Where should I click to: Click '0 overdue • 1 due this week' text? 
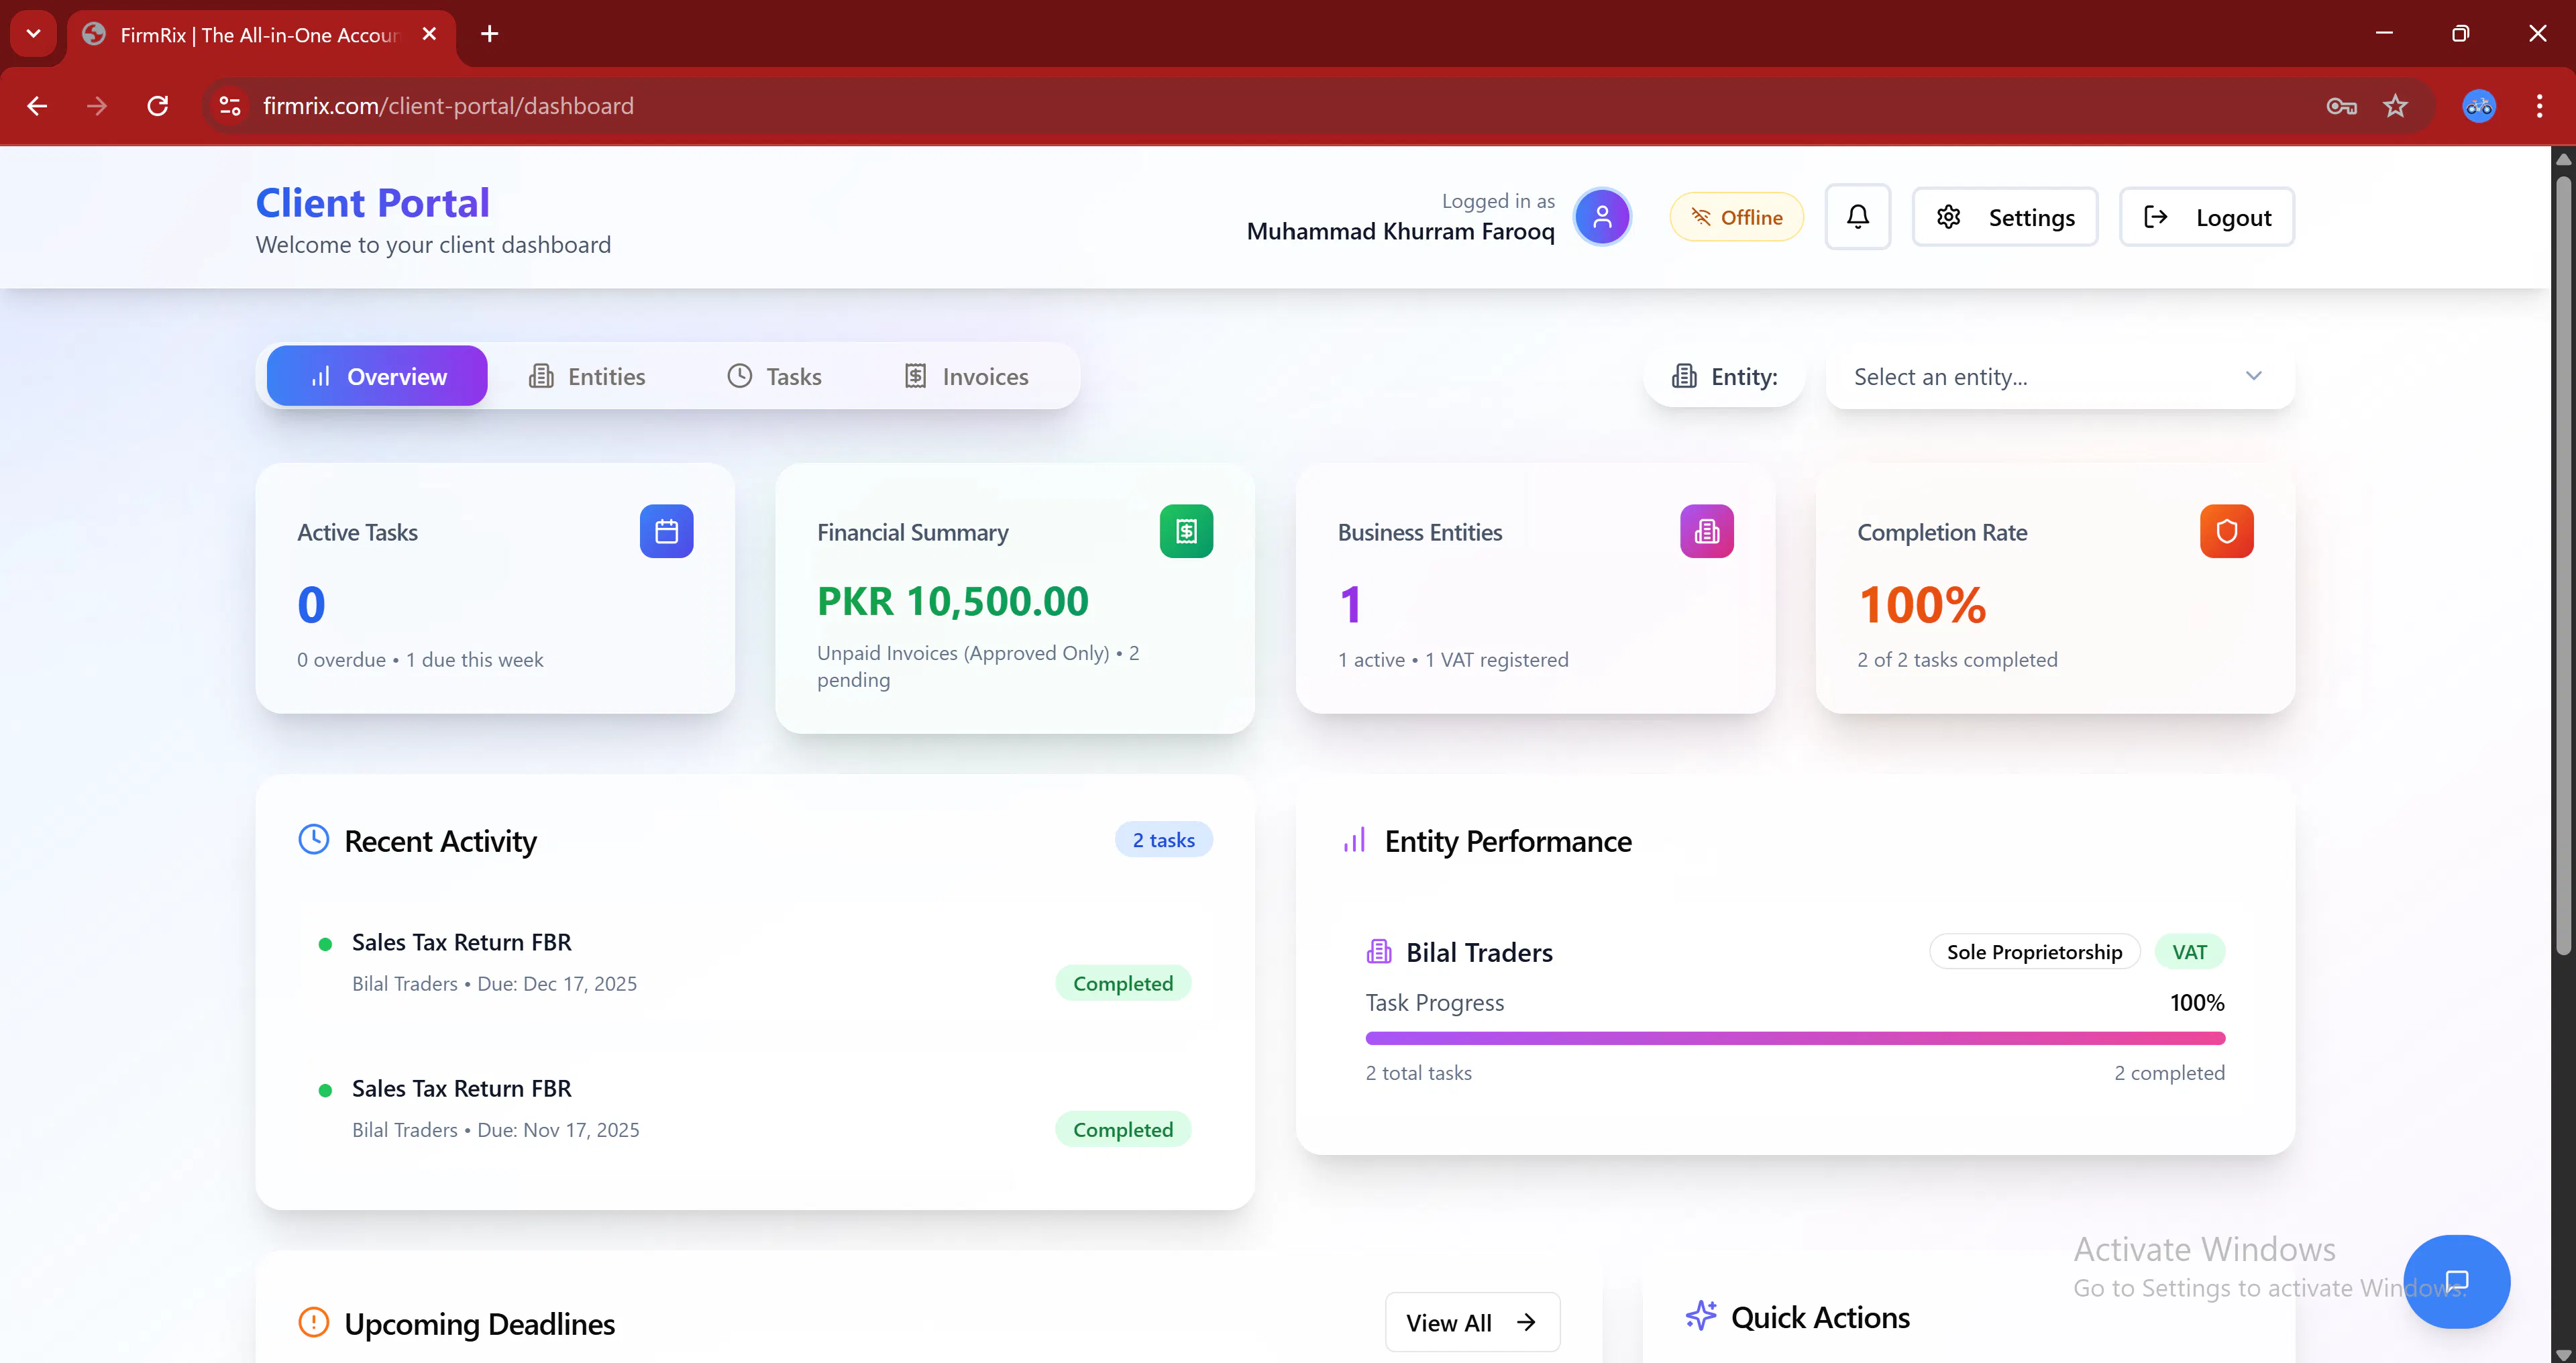pyautogui.click(x=420, y=659)
